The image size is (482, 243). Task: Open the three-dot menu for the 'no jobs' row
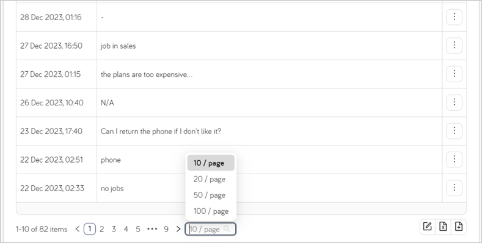[454, 188]
